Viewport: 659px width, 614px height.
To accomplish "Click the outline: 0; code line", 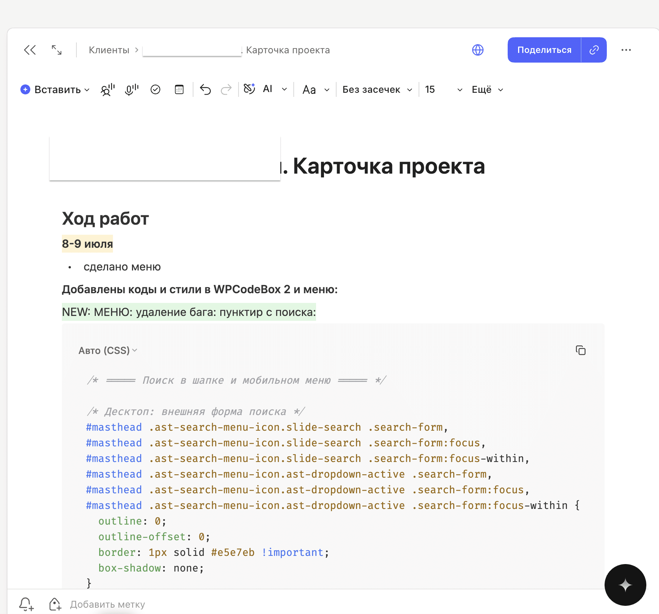I will [x=132, y=521].
